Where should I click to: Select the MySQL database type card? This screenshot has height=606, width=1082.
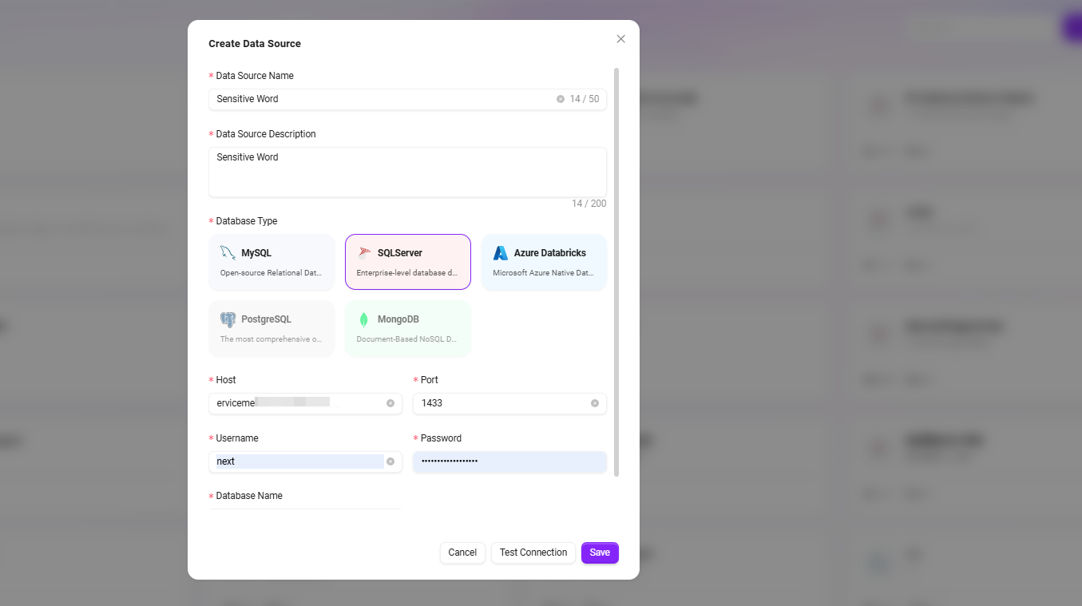271,262
